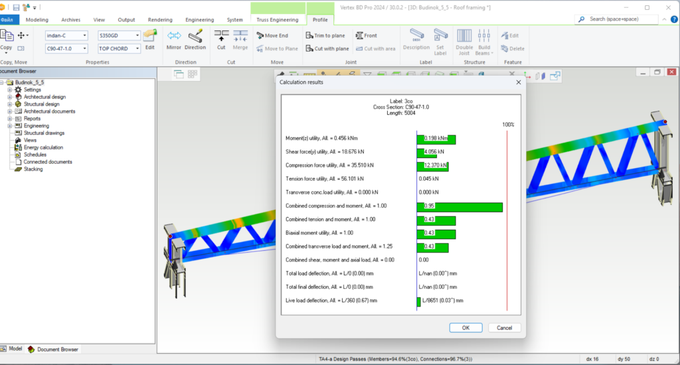
Task: Expand the Settings tree node
Action: click(x=9, y=90)
